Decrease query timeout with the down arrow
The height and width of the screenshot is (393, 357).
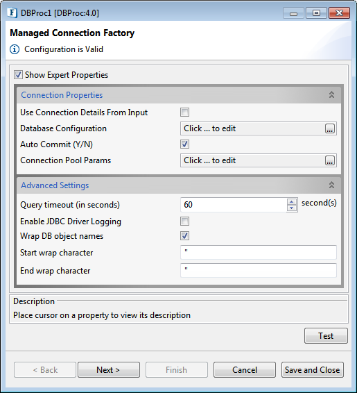click(291, 208)
